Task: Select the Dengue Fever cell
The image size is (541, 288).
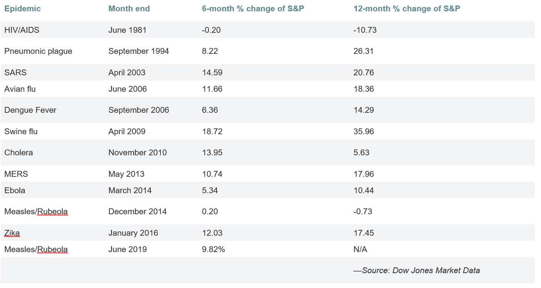Action: (x=30, y=110)
